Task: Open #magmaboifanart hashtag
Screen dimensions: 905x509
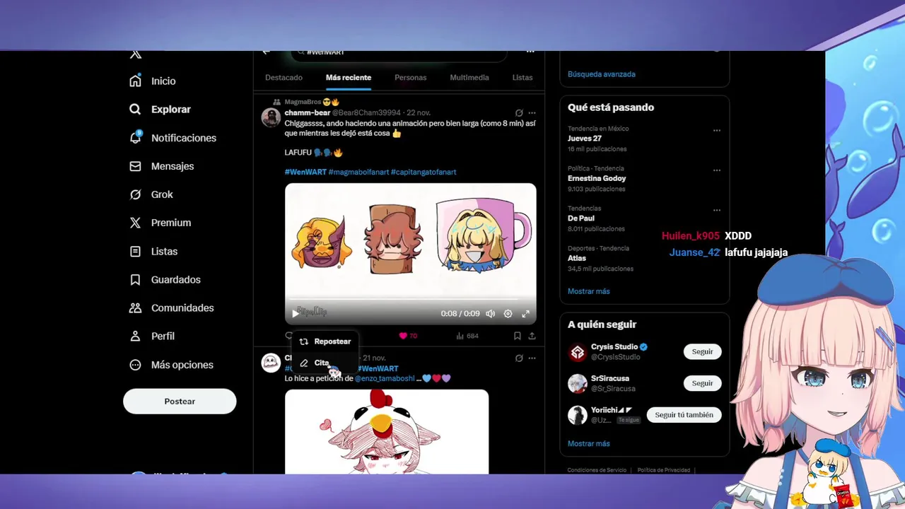Action: coord(358,172)
